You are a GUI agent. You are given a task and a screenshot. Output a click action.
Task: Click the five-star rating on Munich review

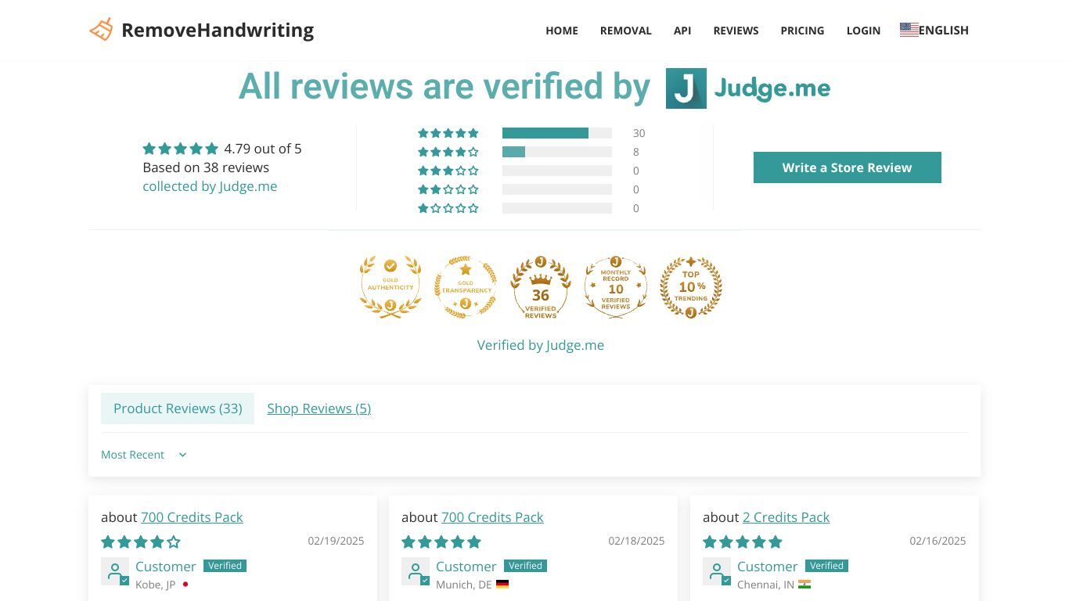click(x=441, y=542)
